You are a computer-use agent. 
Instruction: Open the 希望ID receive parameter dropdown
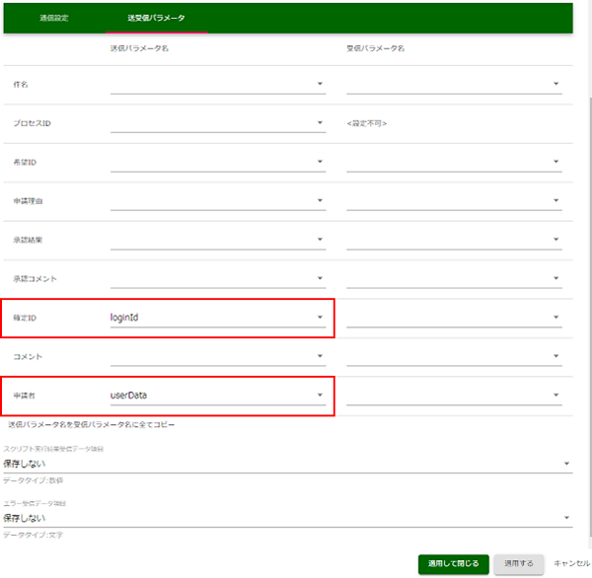(454, 162)
